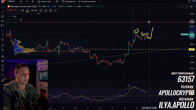Open the indicator templates grid icon
Viewport: 196px width, 110px height.
click(x=57, y=2)
